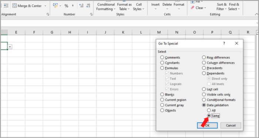Click Cancel in Go To Special
Viewport: 259px width, 138px height.
[x=231, y=125]
